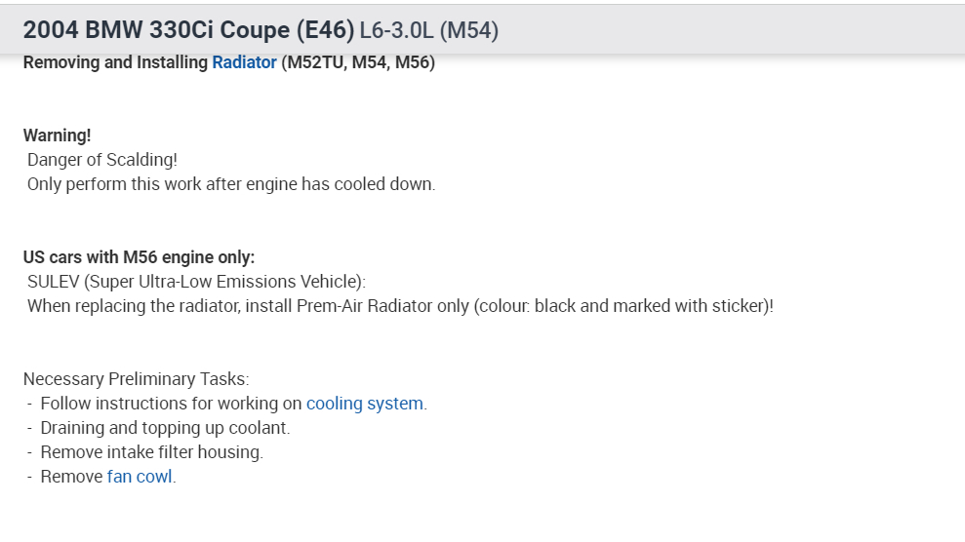Click the Follow instructions for working on text

pos(171,404)
